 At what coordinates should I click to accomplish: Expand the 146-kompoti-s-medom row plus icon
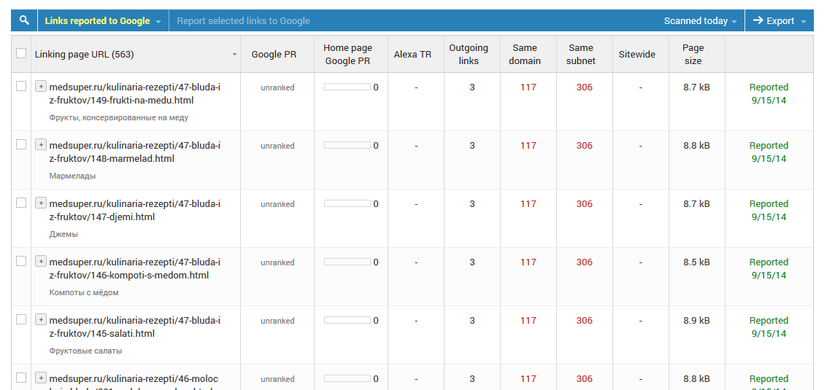click(41, 261)
